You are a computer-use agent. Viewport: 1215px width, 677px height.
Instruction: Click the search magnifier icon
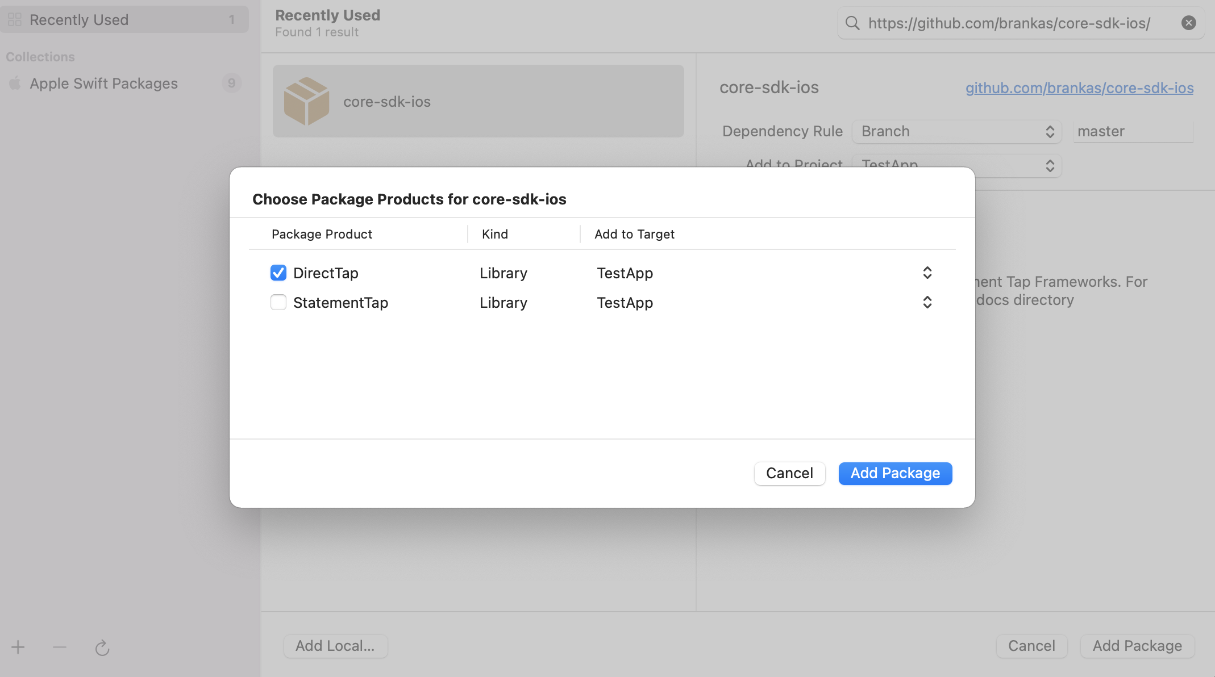pyautogui.click(x=852, y=23)
